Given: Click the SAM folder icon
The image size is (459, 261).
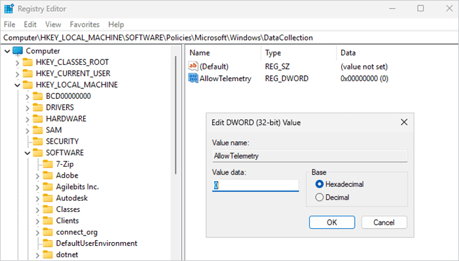Looking at the screenshot, I should pos(38,130).
